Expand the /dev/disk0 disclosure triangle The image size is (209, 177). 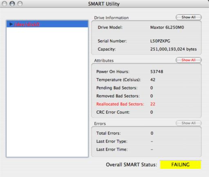tap(11, 24)
